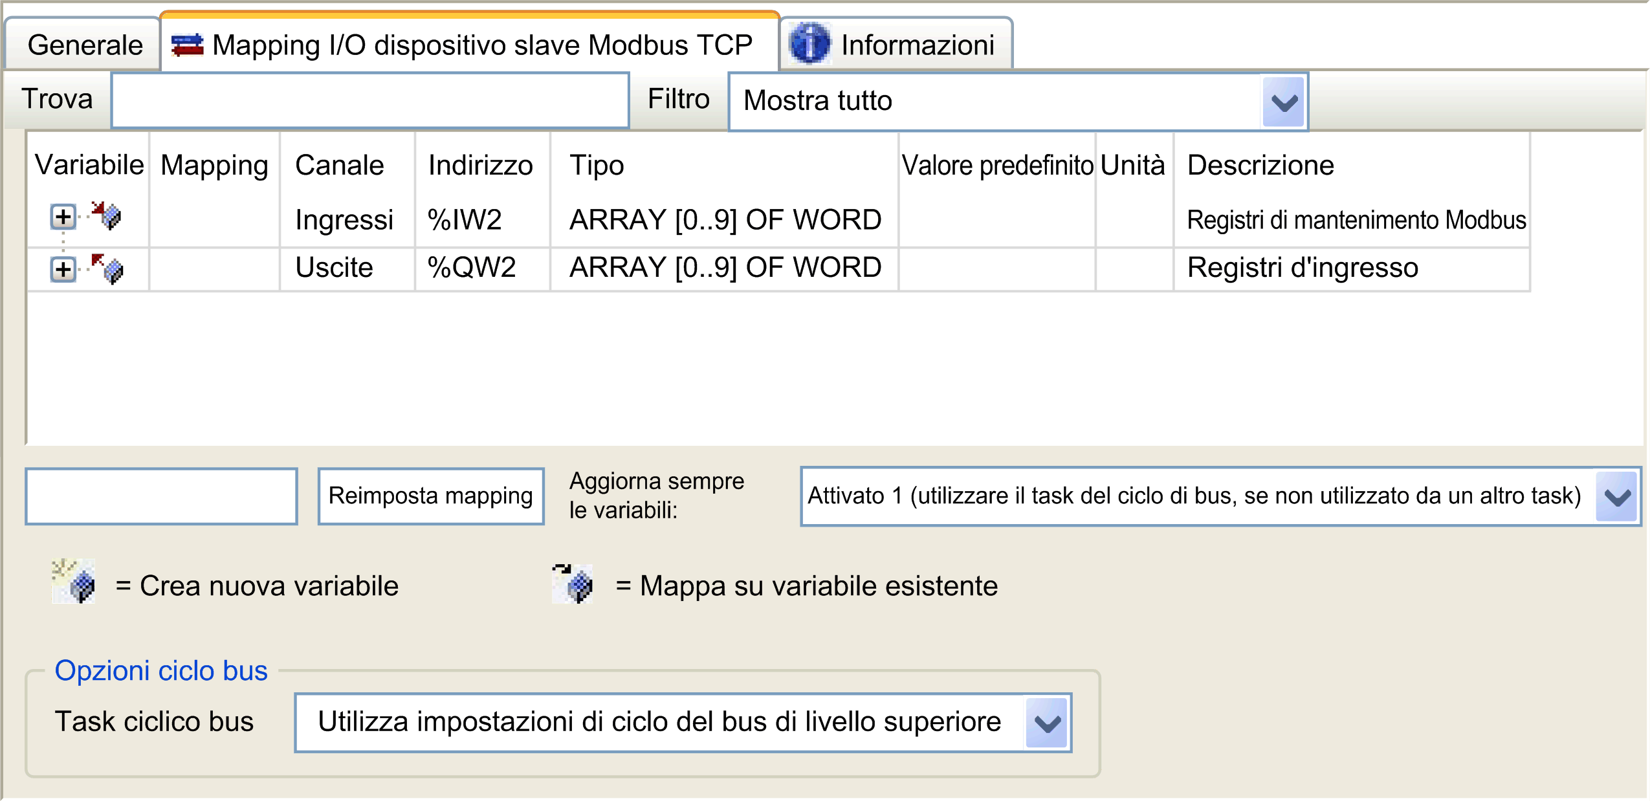This screenshot has height=801, width=1650.
Task: Select the %QW2 address cell
Action: coord(471,268)
